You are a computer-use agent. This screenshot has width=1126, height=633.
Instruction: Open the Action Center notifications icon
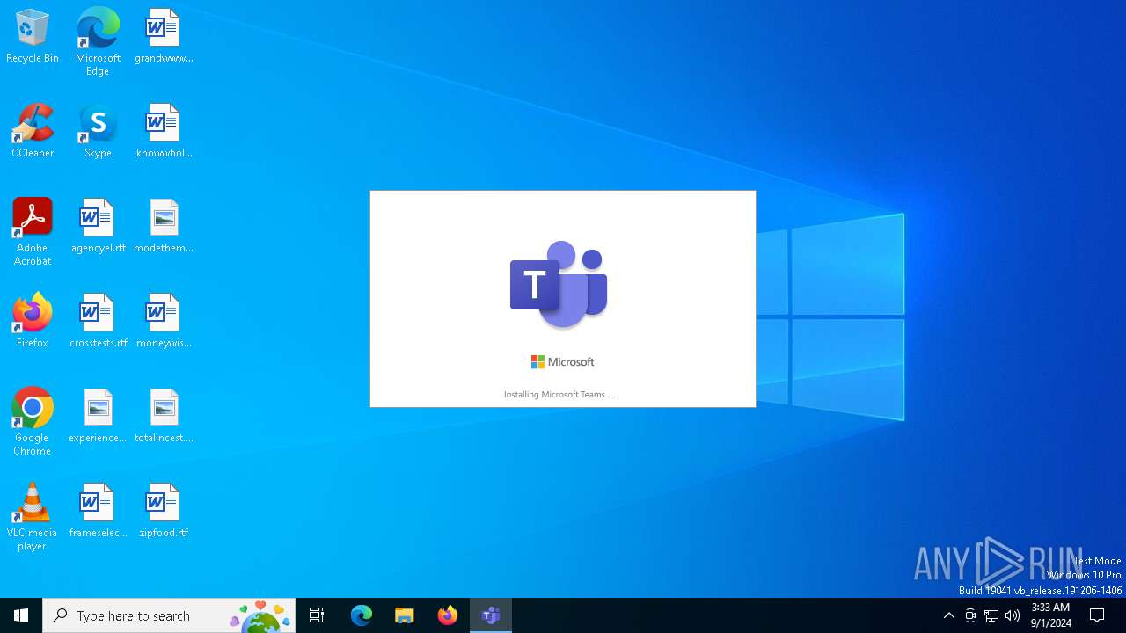tap(1097, 615)
